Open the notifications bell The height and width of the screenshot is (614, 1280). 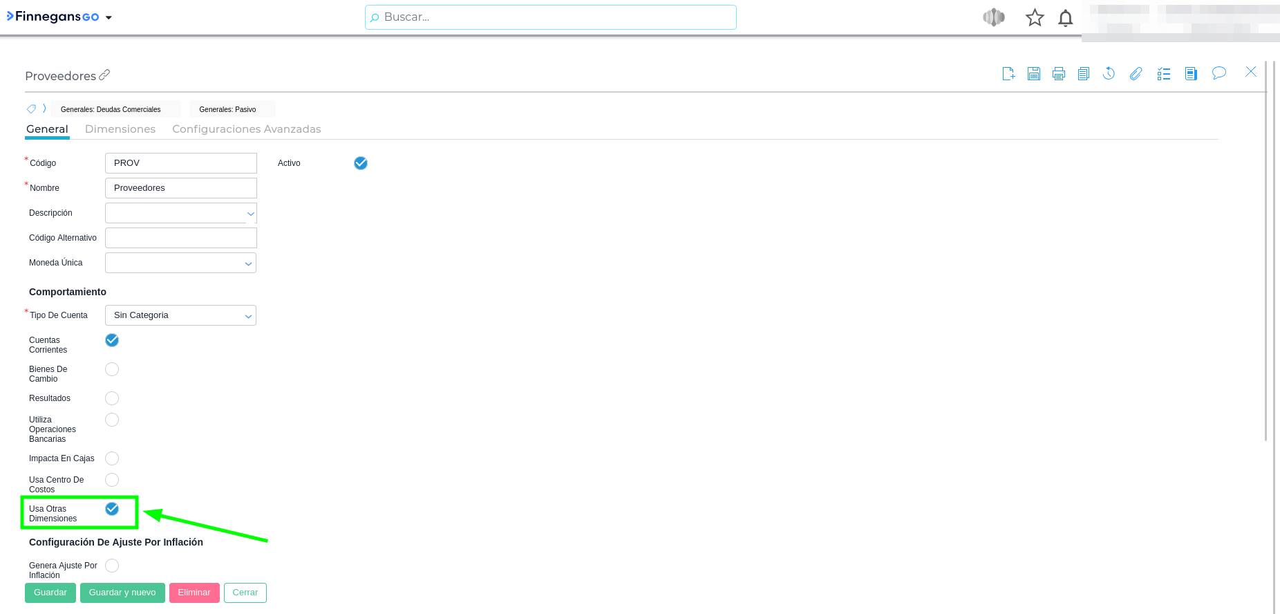1065,18
